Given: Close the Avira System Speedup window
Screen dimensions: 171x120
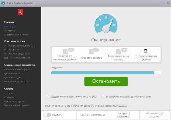Looking at the screenshot, I should tap(168, 3).
